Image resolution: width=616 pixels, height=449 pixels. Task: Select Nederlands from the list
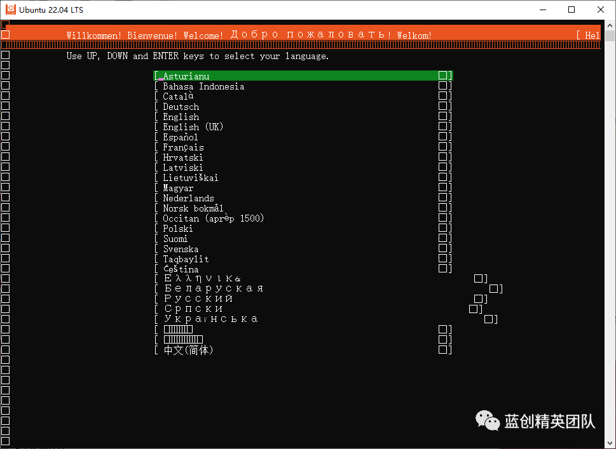[303, 198]
